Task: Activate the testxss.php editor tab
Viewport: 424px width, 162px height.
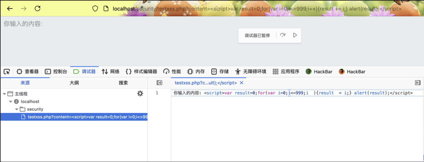Action: tap(206, 83)
